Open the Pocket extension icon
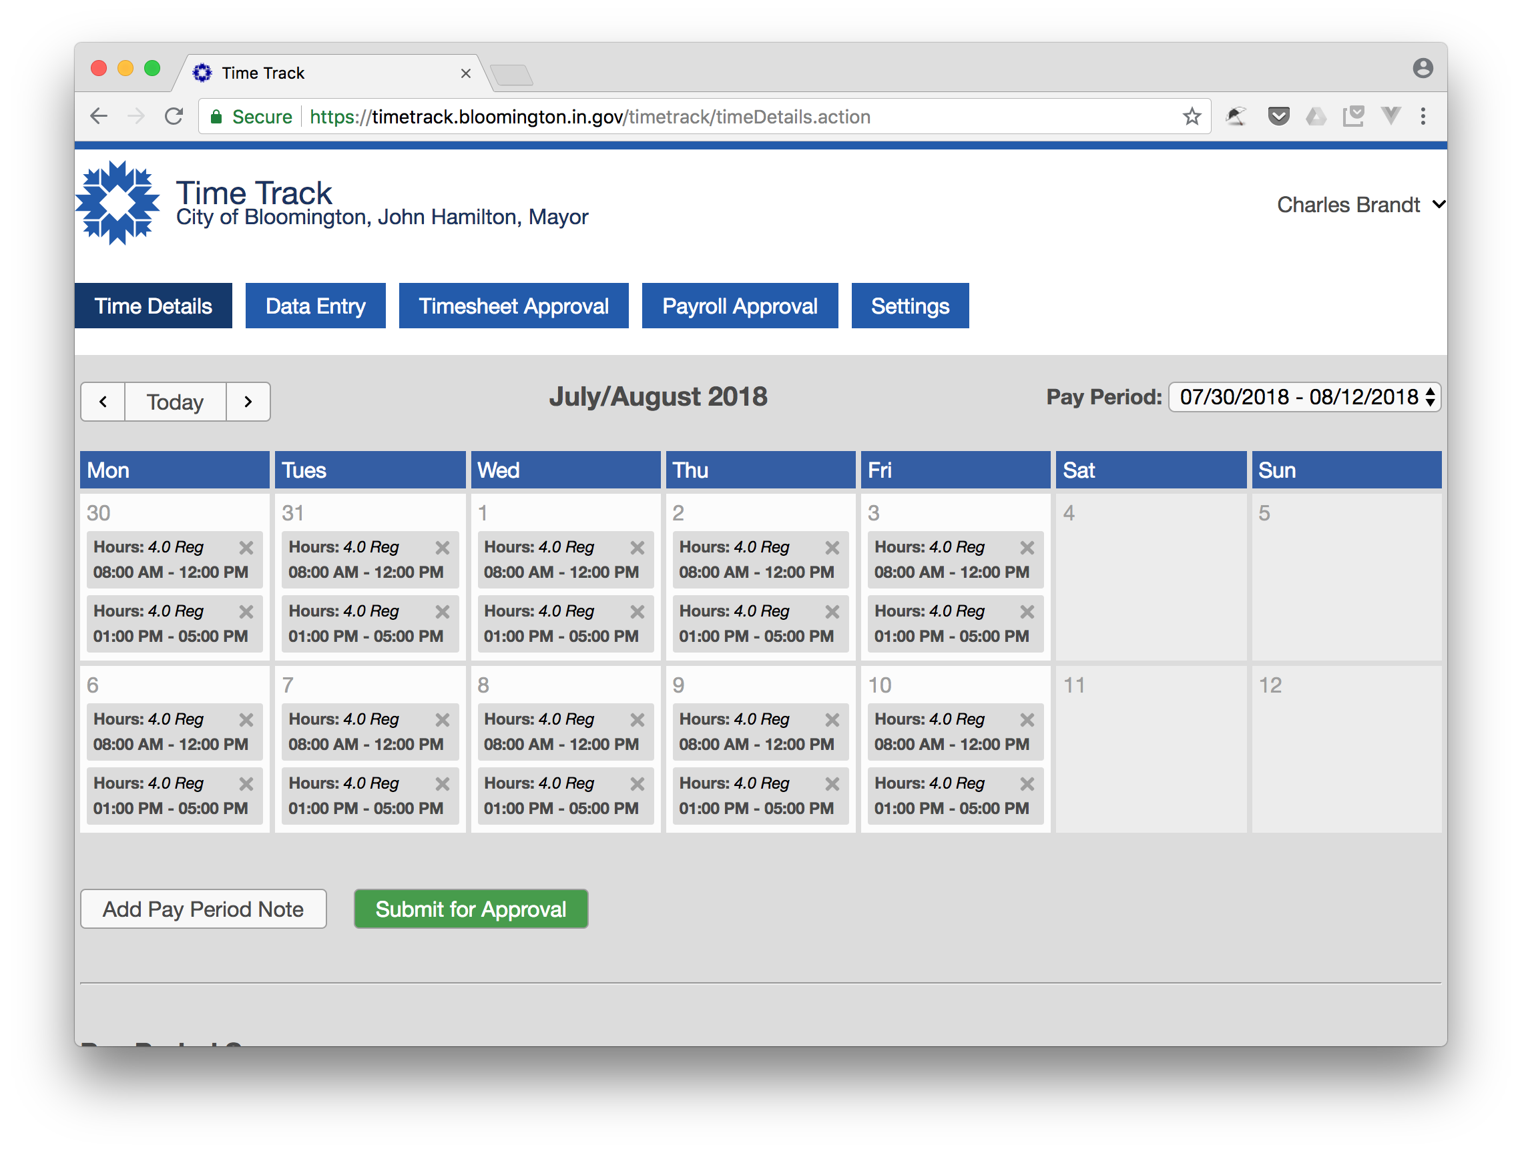Screen dimensions: 1522x1153 1278,116
